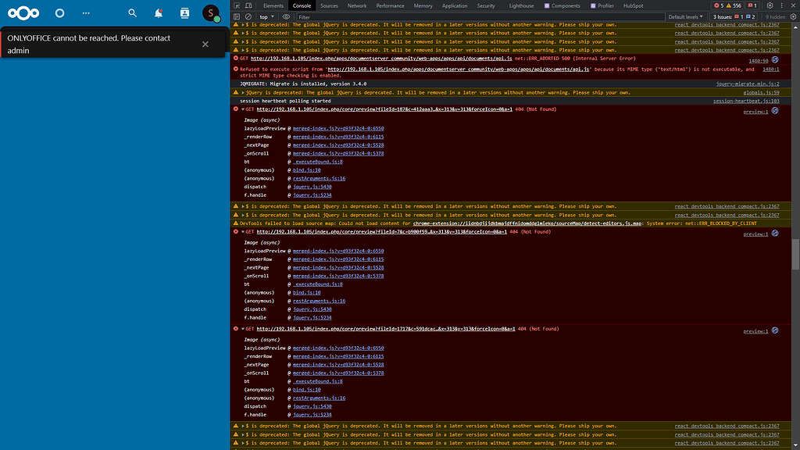Switch to the Network tab
The image size is (800, 450).
[x=357, y=5]
